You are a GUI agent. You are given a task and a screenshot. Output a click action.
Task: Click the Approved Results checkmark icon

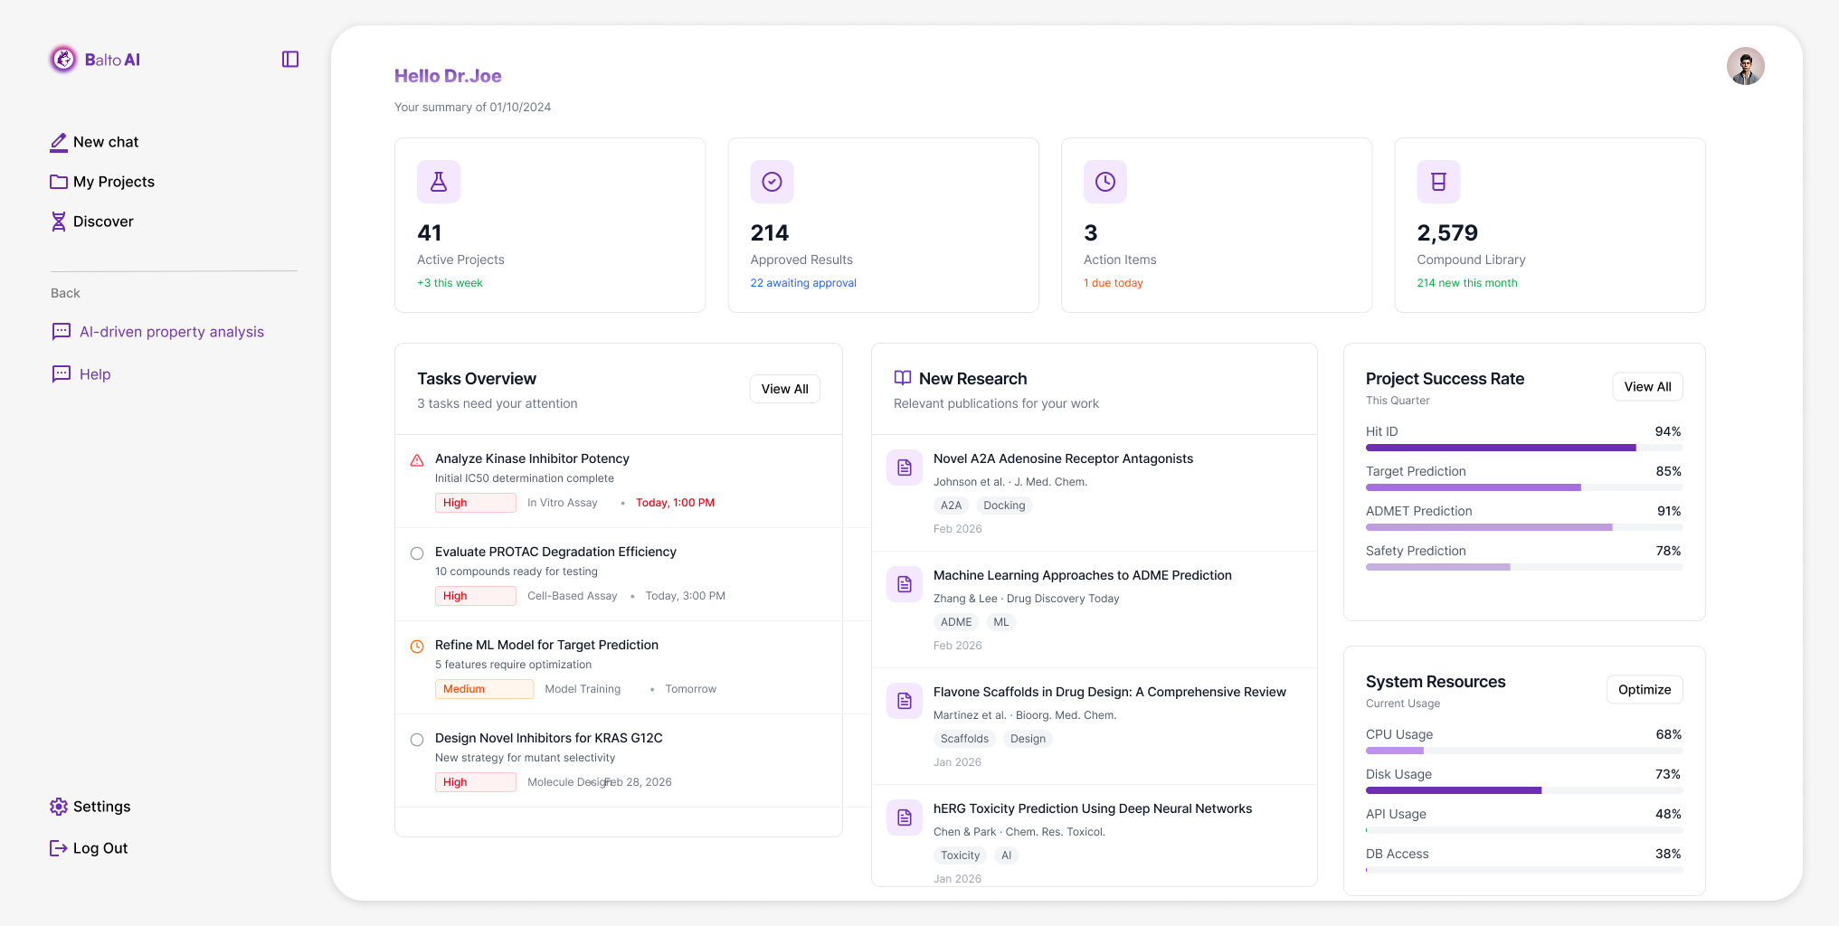pyautogui.click(x=772, y=182)
